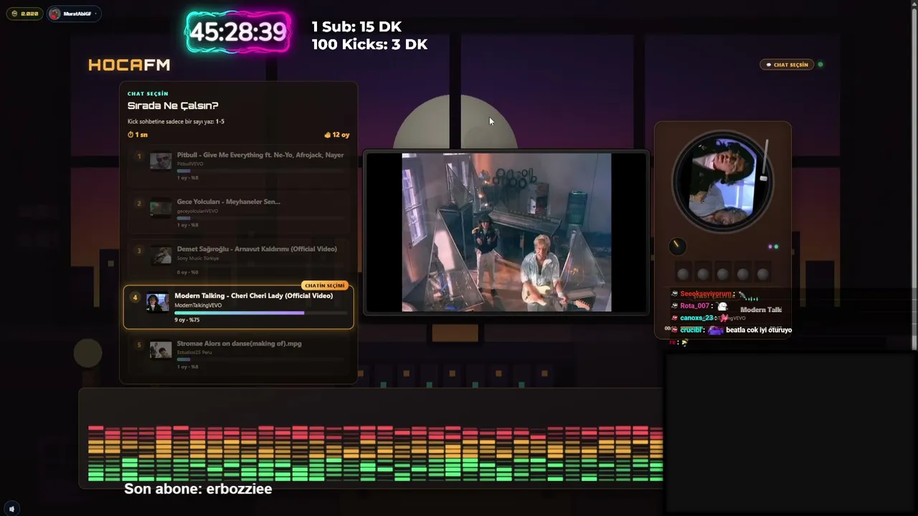The height and width of the screenshot is (516, 918).
Task: Click the '100 Kicks: 3 DK' text
Action: [369, 44]
